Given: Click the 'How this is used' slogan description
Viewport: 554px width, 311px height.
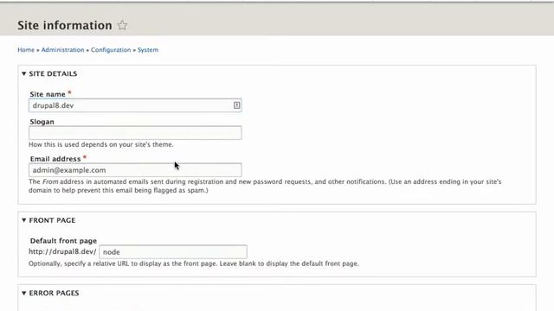Looking at the screenshot, I should point(101,144).
